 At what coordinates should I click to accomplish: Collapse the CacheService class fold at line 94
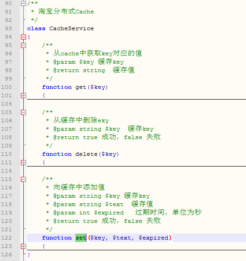pyautogui.click(x=23, y=37)
